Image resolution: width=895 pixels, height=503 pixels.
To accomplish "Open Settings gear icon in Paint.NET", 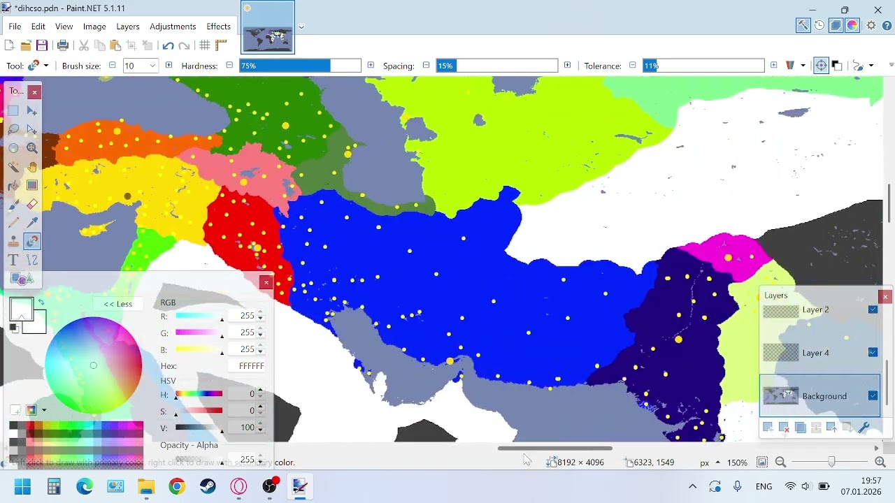I will (x=871, y=25).
